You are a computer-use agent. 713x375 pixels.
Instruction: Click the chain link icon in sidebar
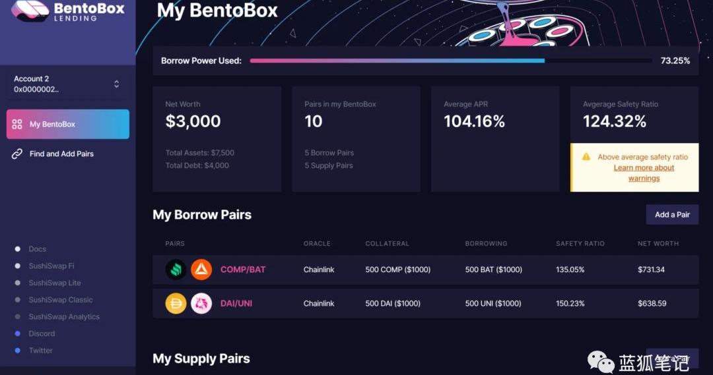17,154
